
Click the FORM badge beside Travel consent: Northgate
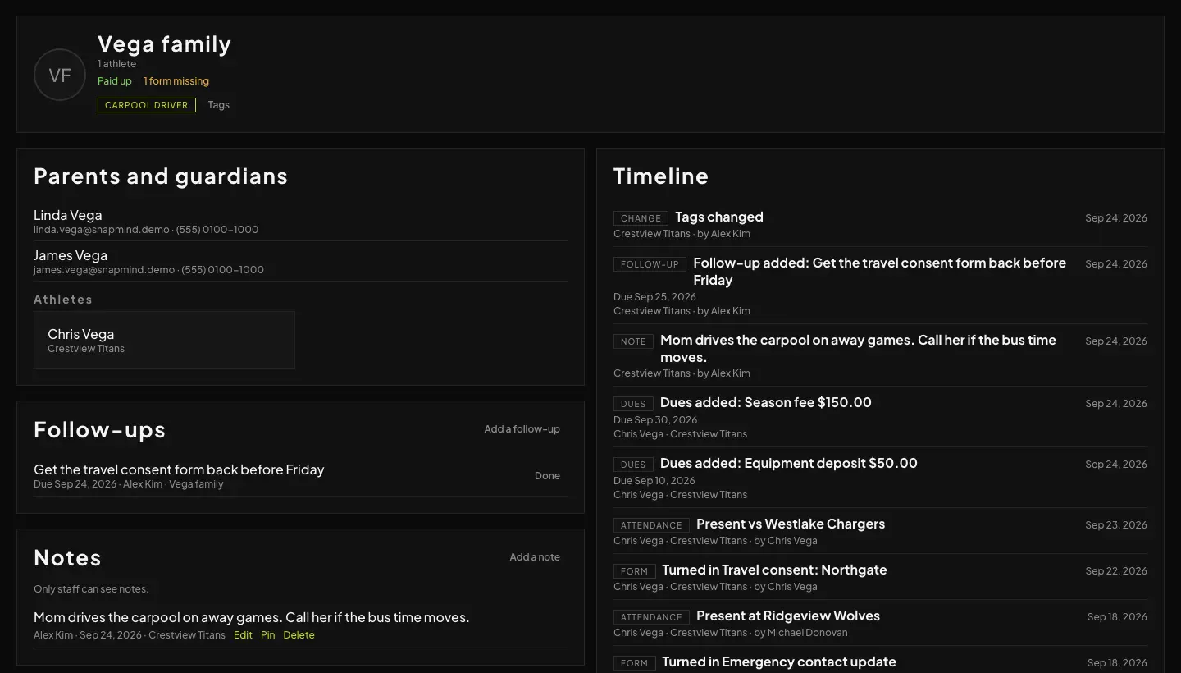[x=634, y=571]
